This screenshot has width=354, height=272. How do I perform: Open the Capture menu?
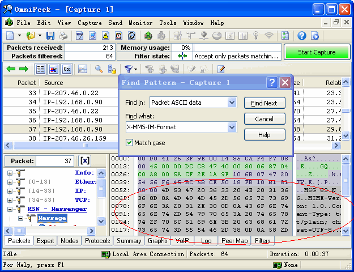89,23
